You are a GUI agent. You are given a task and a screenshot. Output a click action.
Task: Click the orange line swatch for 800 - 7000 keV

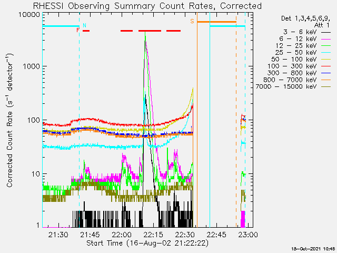pos(326,80)
